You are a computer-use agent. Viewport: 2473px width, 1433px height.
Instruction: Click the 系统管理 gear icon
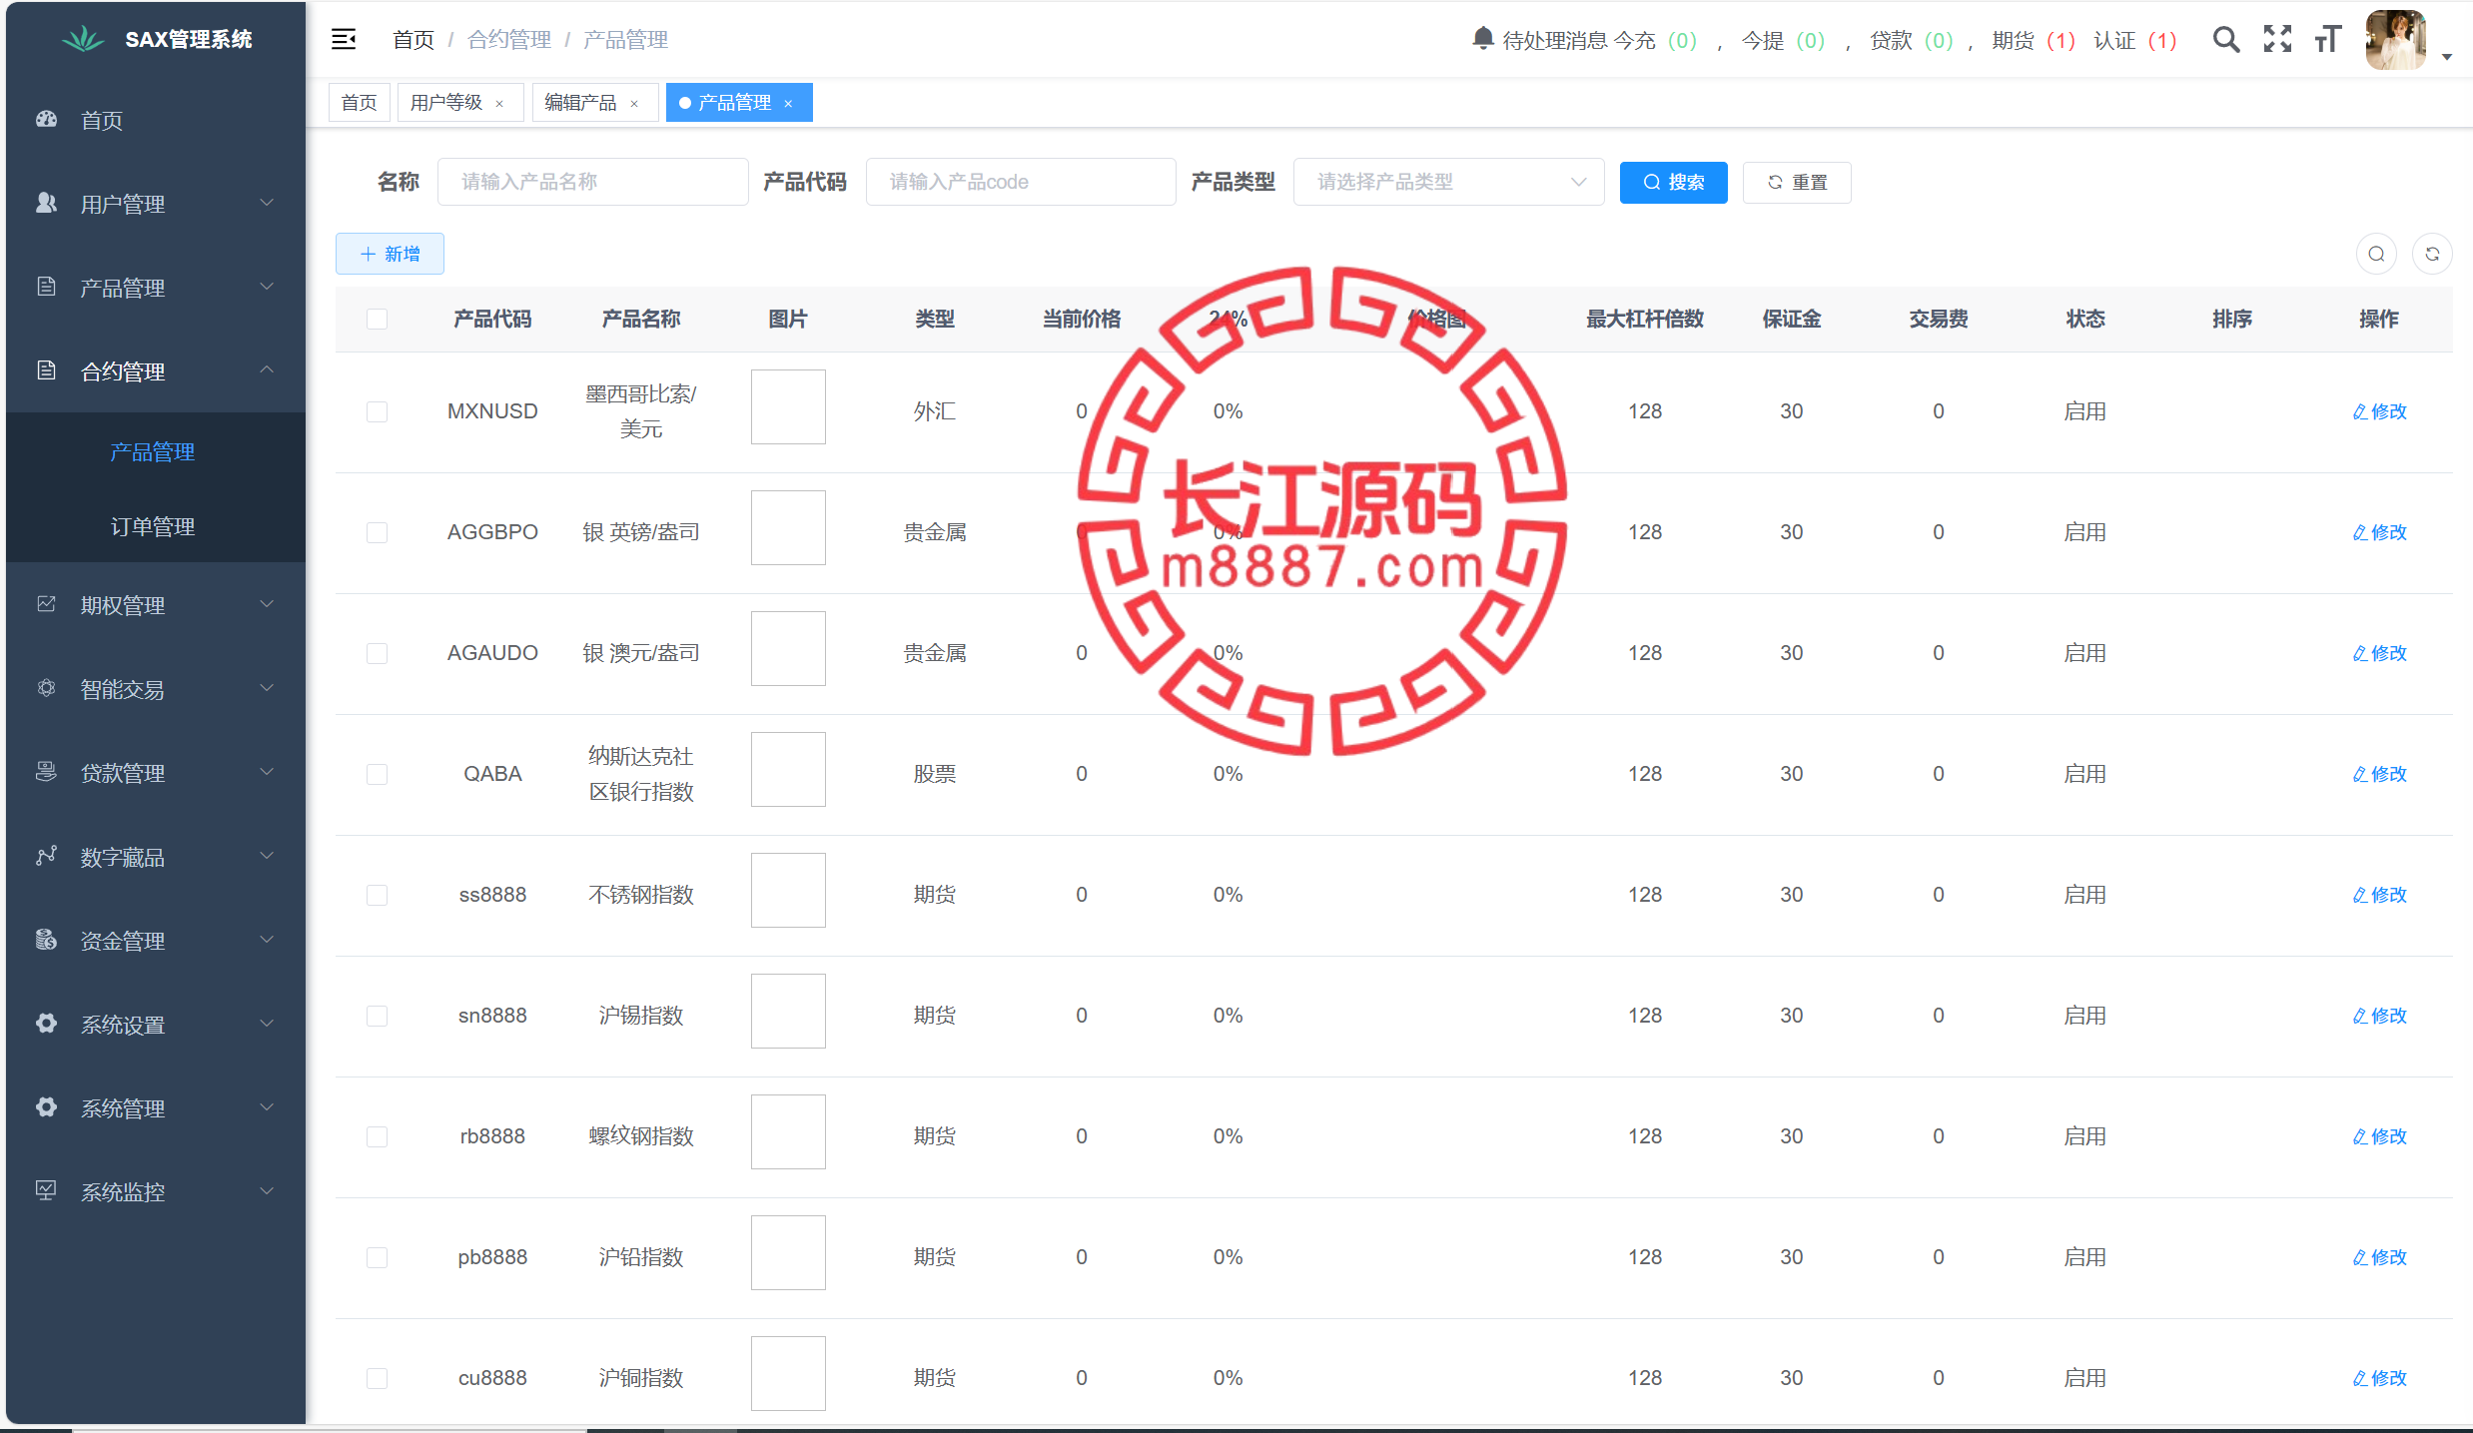point(46,1107)
